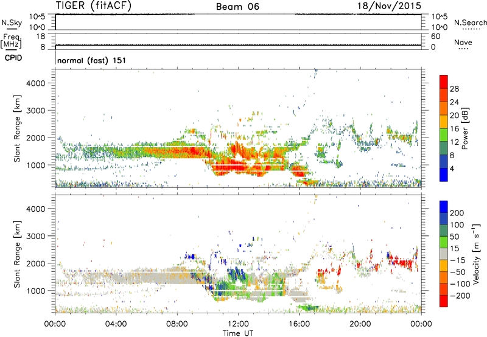This screenshot has width=487, height=337.
Task: Click the 'TIGER (fitACF)' title text
Action: [x=94, y=5]
